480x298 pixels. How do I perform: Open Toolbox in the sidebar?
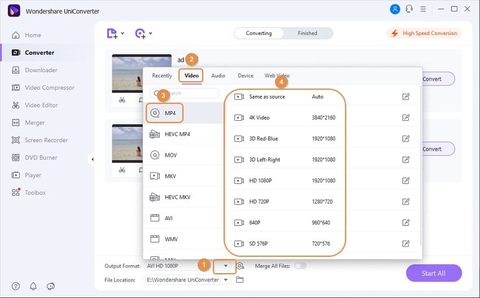pyautogui.click(x=28, y=192)
